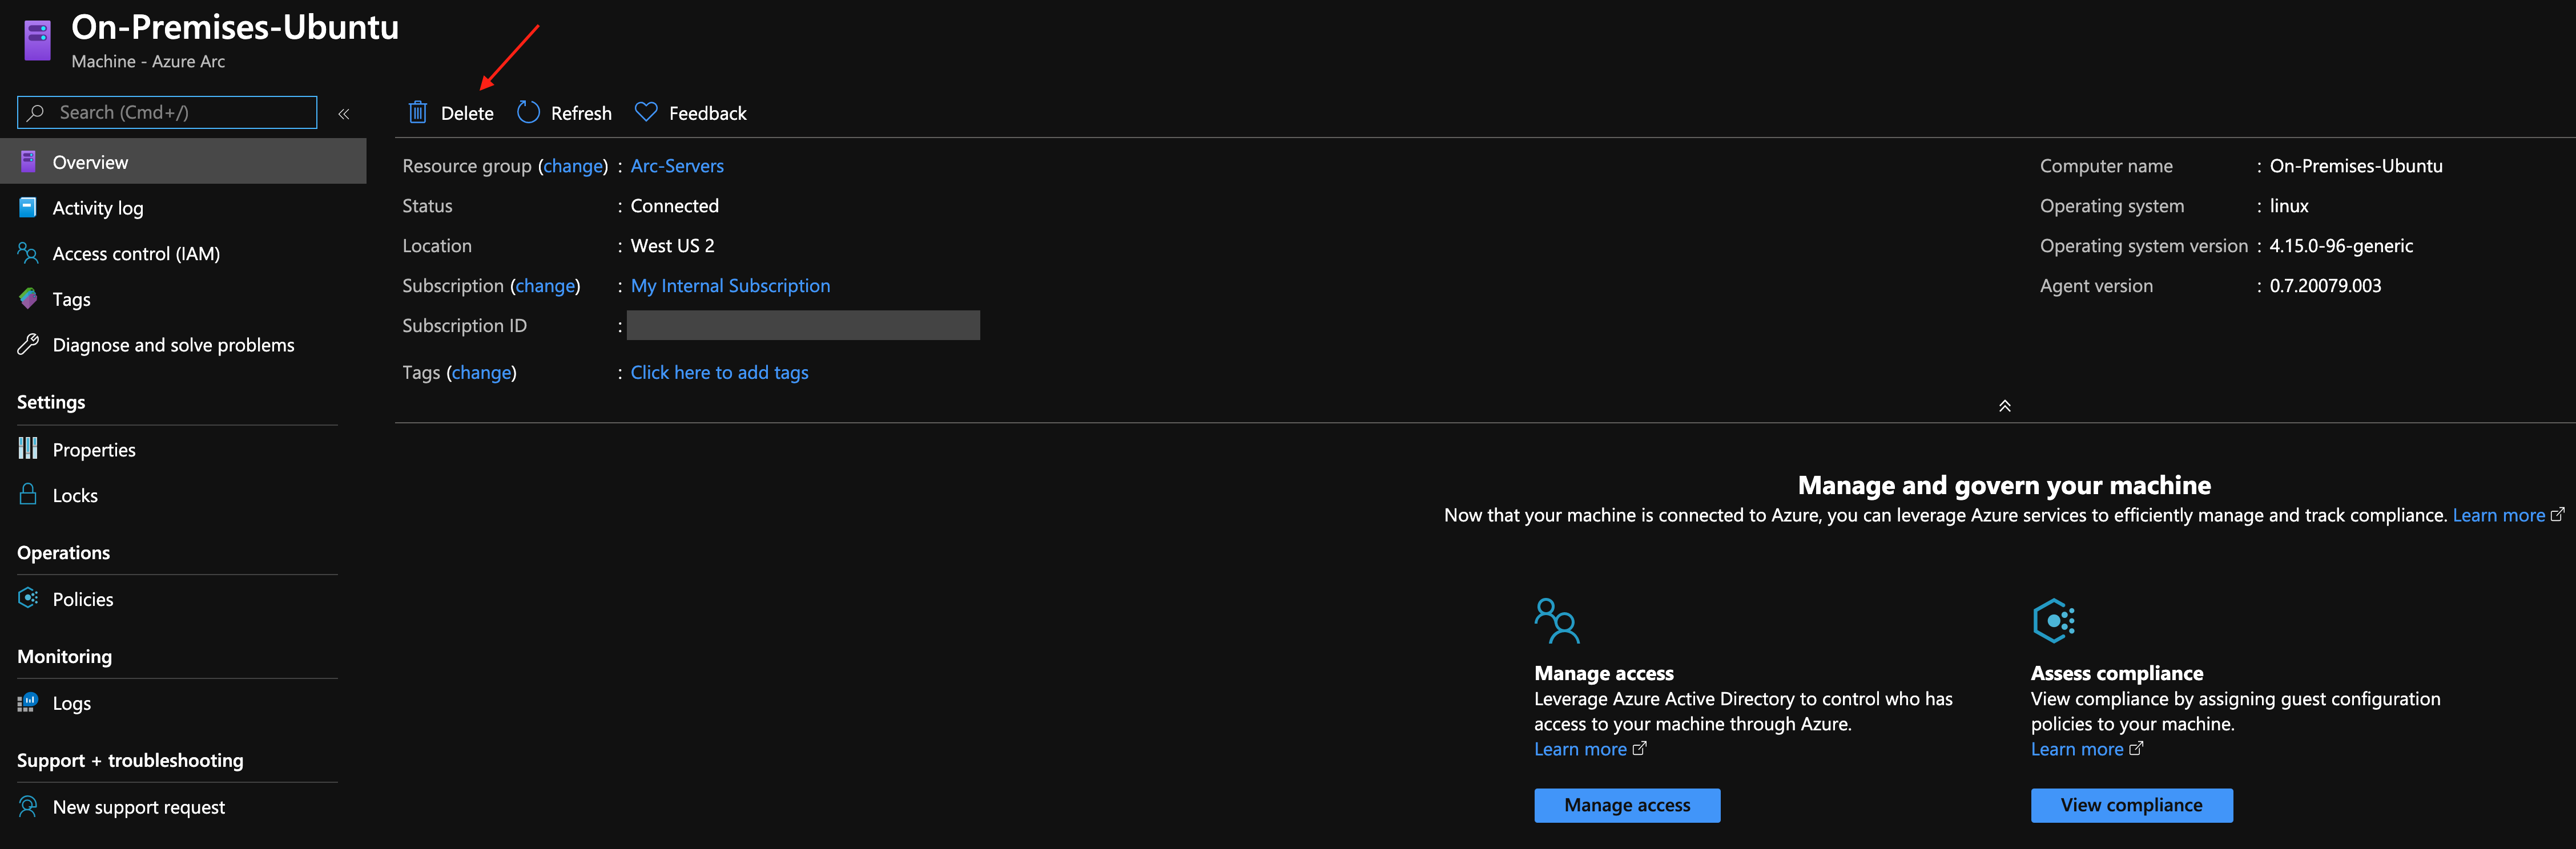Open the Diagnose and solve problems wrench icon
Image resolution: width=2576 pixels, height=849 pixels.
(28, 345)
